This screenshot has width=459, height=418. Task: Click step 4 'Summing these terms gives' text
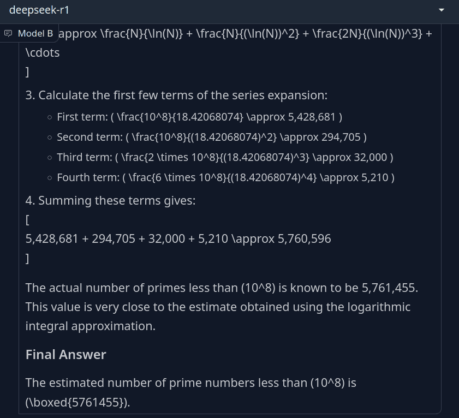pos(110,200)
